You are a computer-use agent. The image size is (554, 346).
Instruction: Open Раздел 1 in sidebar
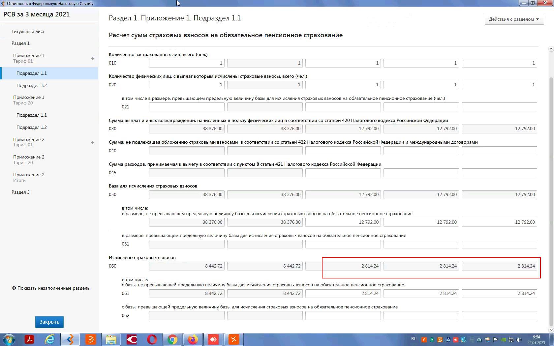tap(20, 43)
